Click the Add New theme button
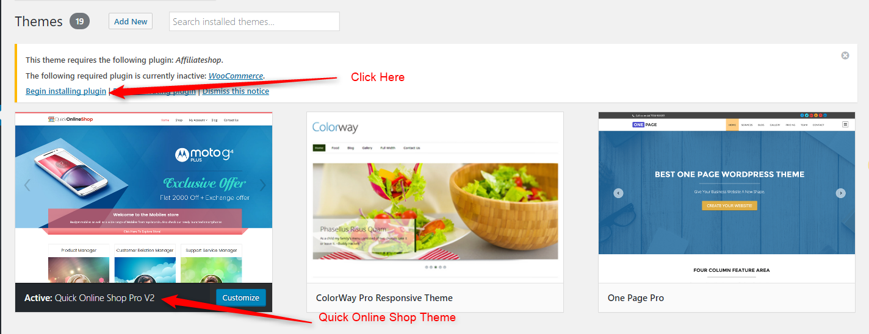 point(131,21)
